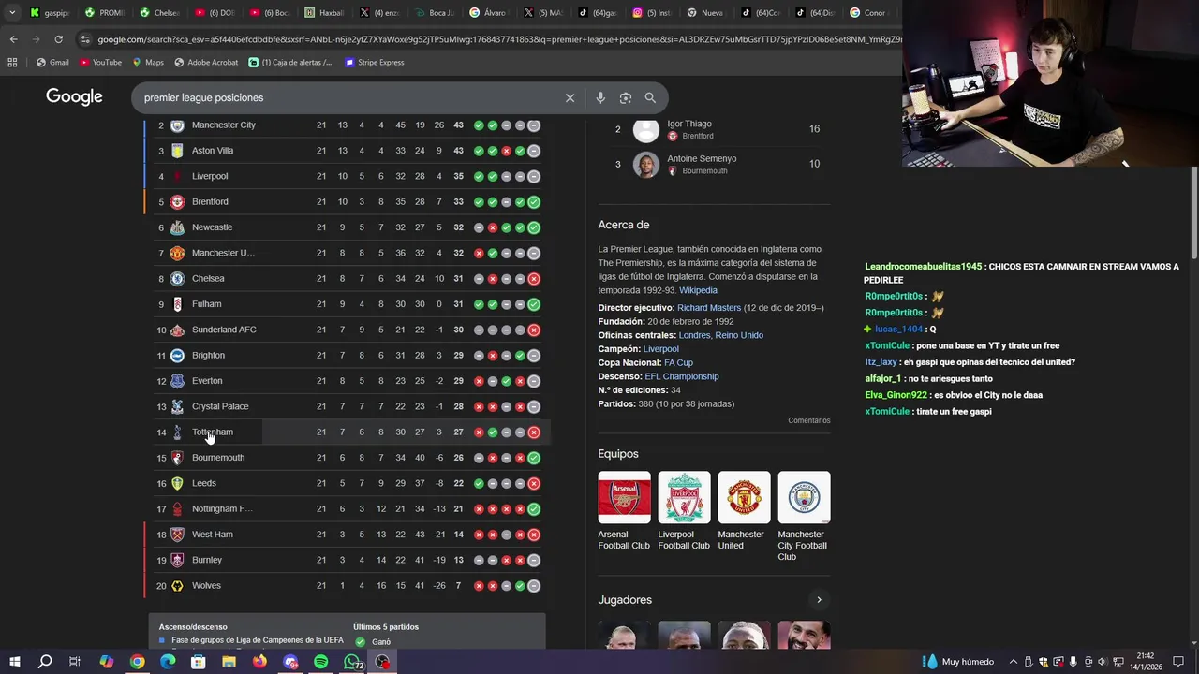Click Sunderland AFC team name

224,330
